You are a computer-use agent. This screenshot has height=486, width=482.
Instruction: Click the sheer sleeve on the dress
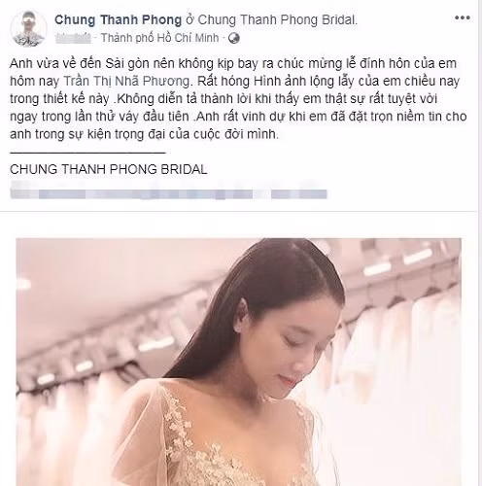click(x=138, y=431)
